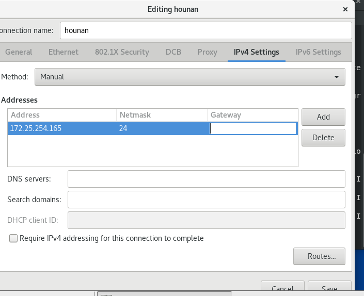Screen dimensions: 364x296
Task: Open the IPv6 Settings tab
Action: tap(318, 52)
